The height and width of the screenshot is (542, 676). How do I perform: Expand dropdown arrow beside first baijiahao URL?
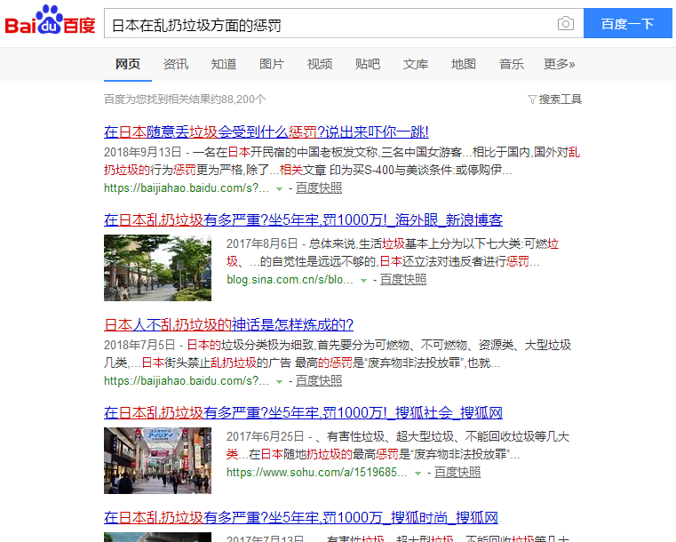[x=279, y=189]
